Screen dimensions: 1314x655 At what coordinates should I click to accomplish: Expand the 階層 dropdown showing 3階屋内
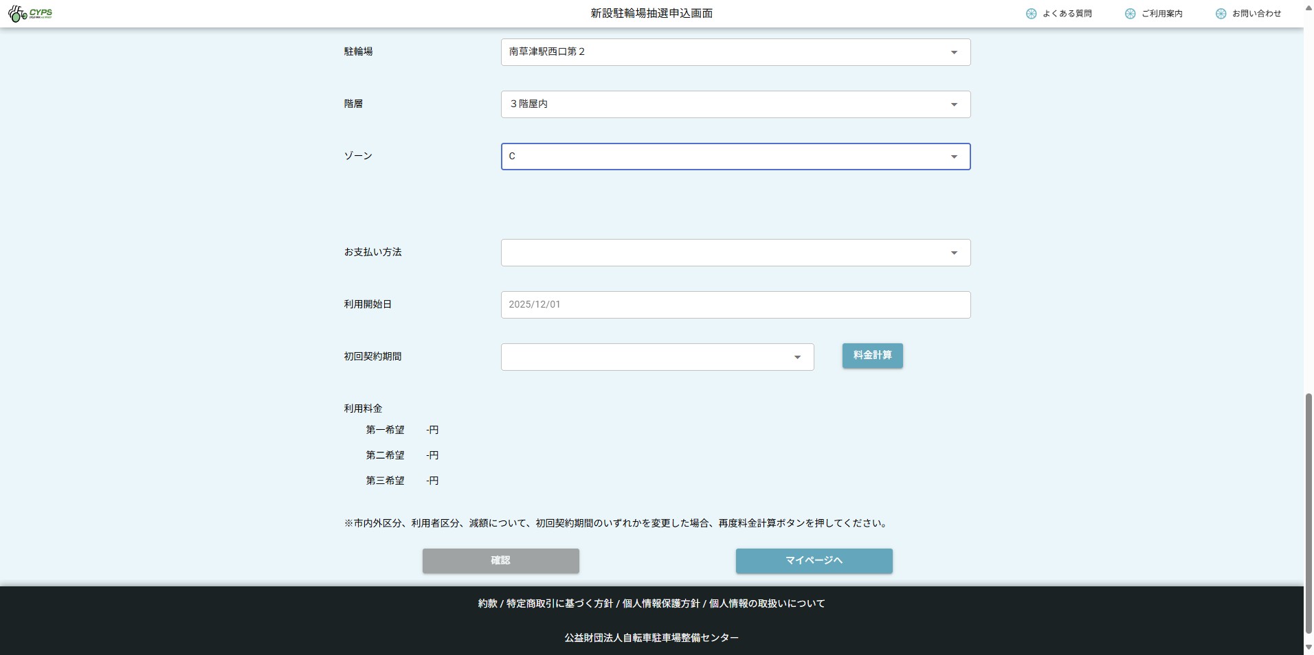tap(735, 104)
